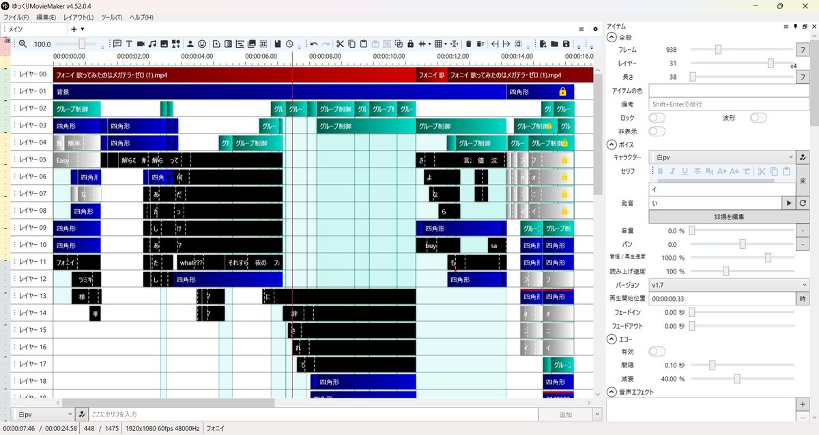Open the キャラクター dropdown showing 白pv
Screen dimensions: 819x435
(723, 157)
